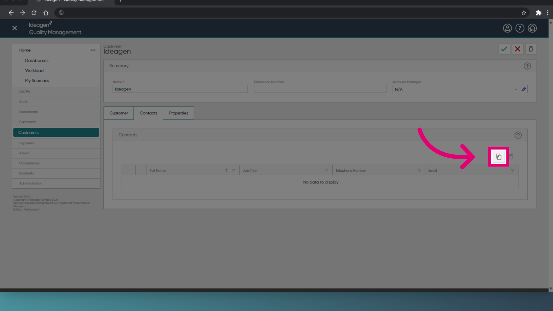Image resolution: width=553 pixels, height=311 pixels.
Task: Expand the Occurrences module
Action: point(56,163)
